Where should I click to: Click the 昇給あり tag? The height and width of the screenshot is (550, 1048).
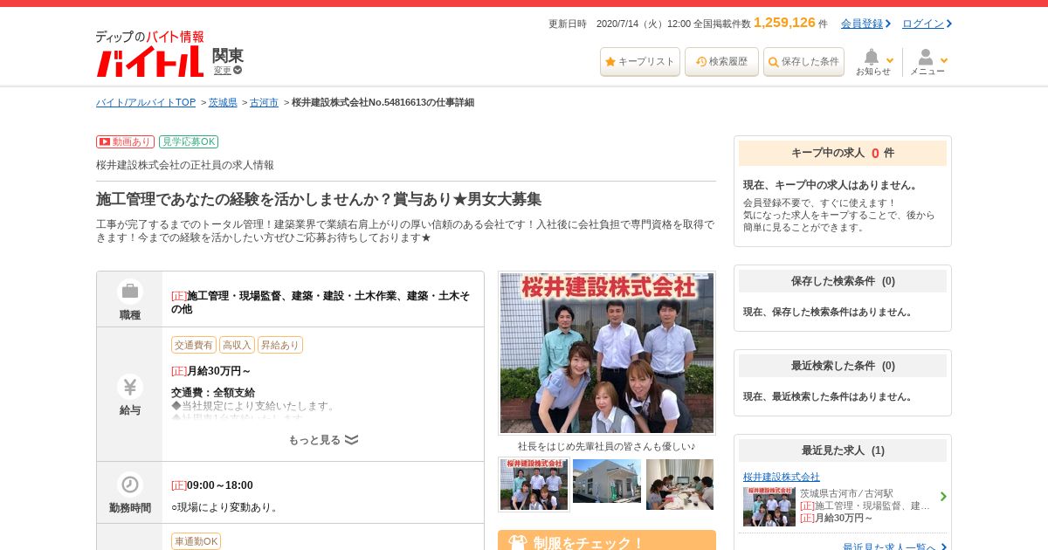(x=280, y=345)
